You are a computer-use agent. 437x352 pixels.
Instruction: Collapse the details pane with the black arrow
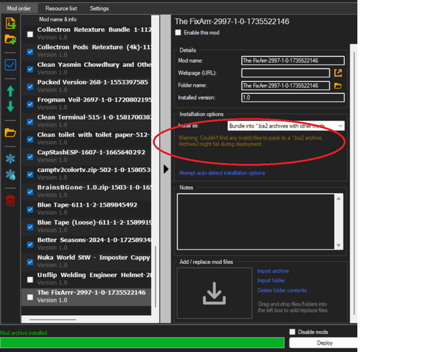click(x=166, y=169)
